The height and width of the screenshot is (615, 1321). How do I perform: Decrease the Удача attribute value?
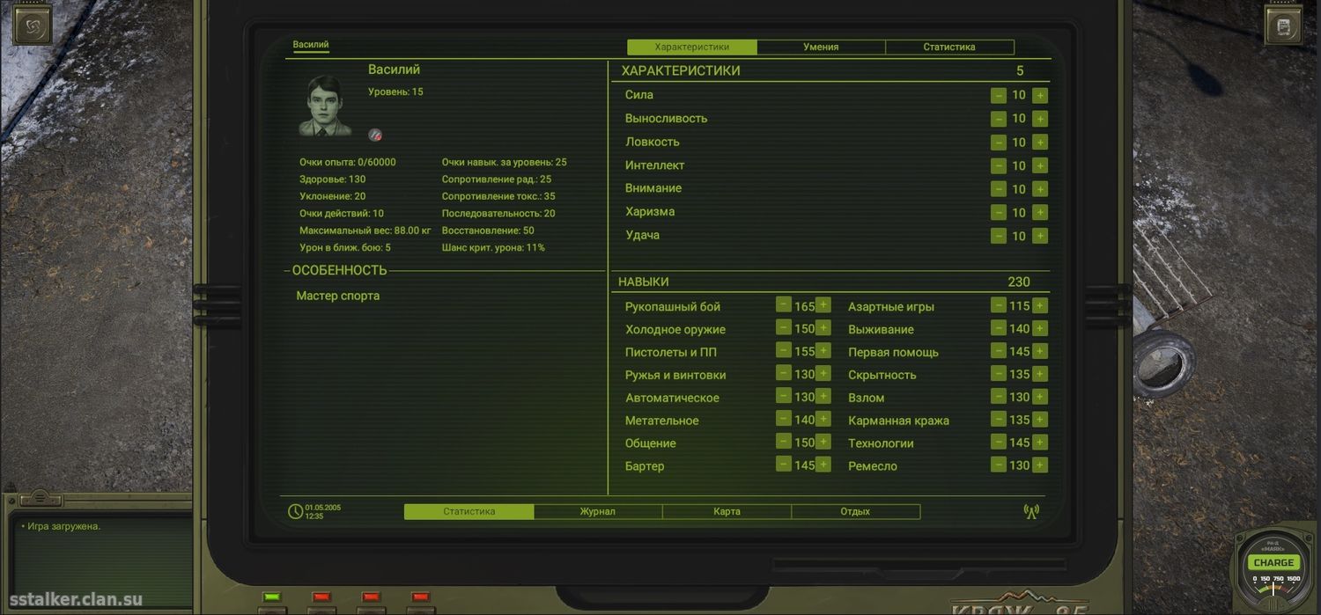(998, 236)
